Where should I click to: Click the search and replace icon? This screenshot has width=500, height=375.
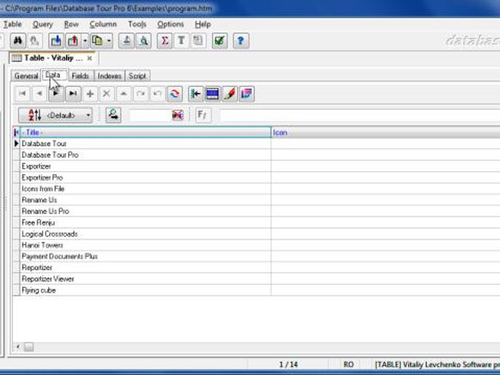[x=113, y=114]
